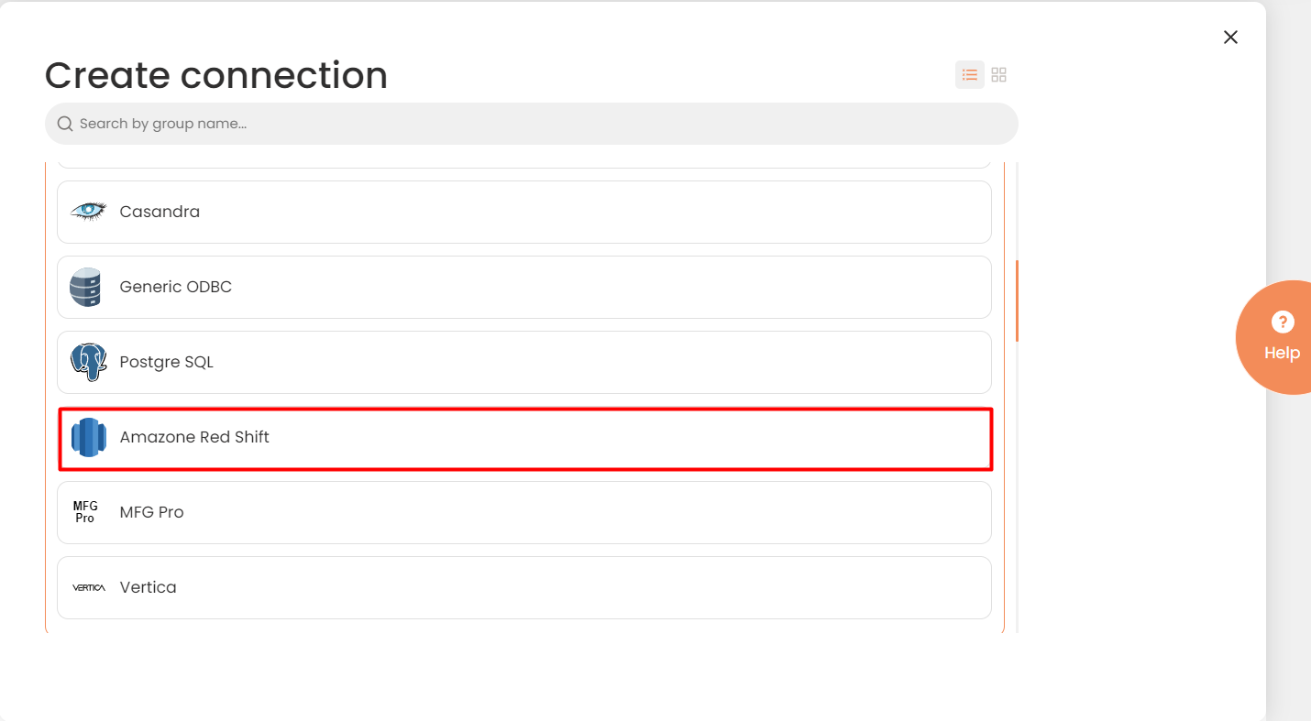Switch to grid view layout
1311x721 pixels.
coord(999,75)
